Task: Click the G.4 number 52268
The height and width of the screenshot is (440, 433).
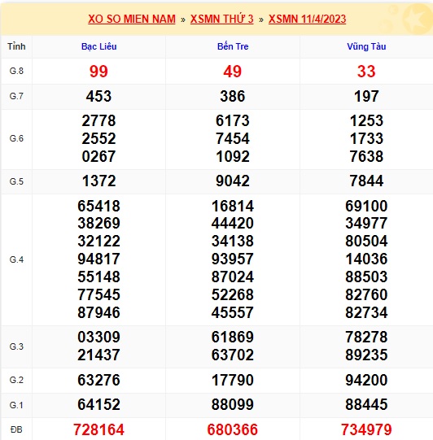Action: (x=233, y=294)
